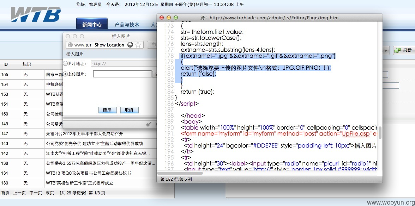The image size is (415, 206).
Task: Click source line 178 extname check
Action: coord(258,56)
